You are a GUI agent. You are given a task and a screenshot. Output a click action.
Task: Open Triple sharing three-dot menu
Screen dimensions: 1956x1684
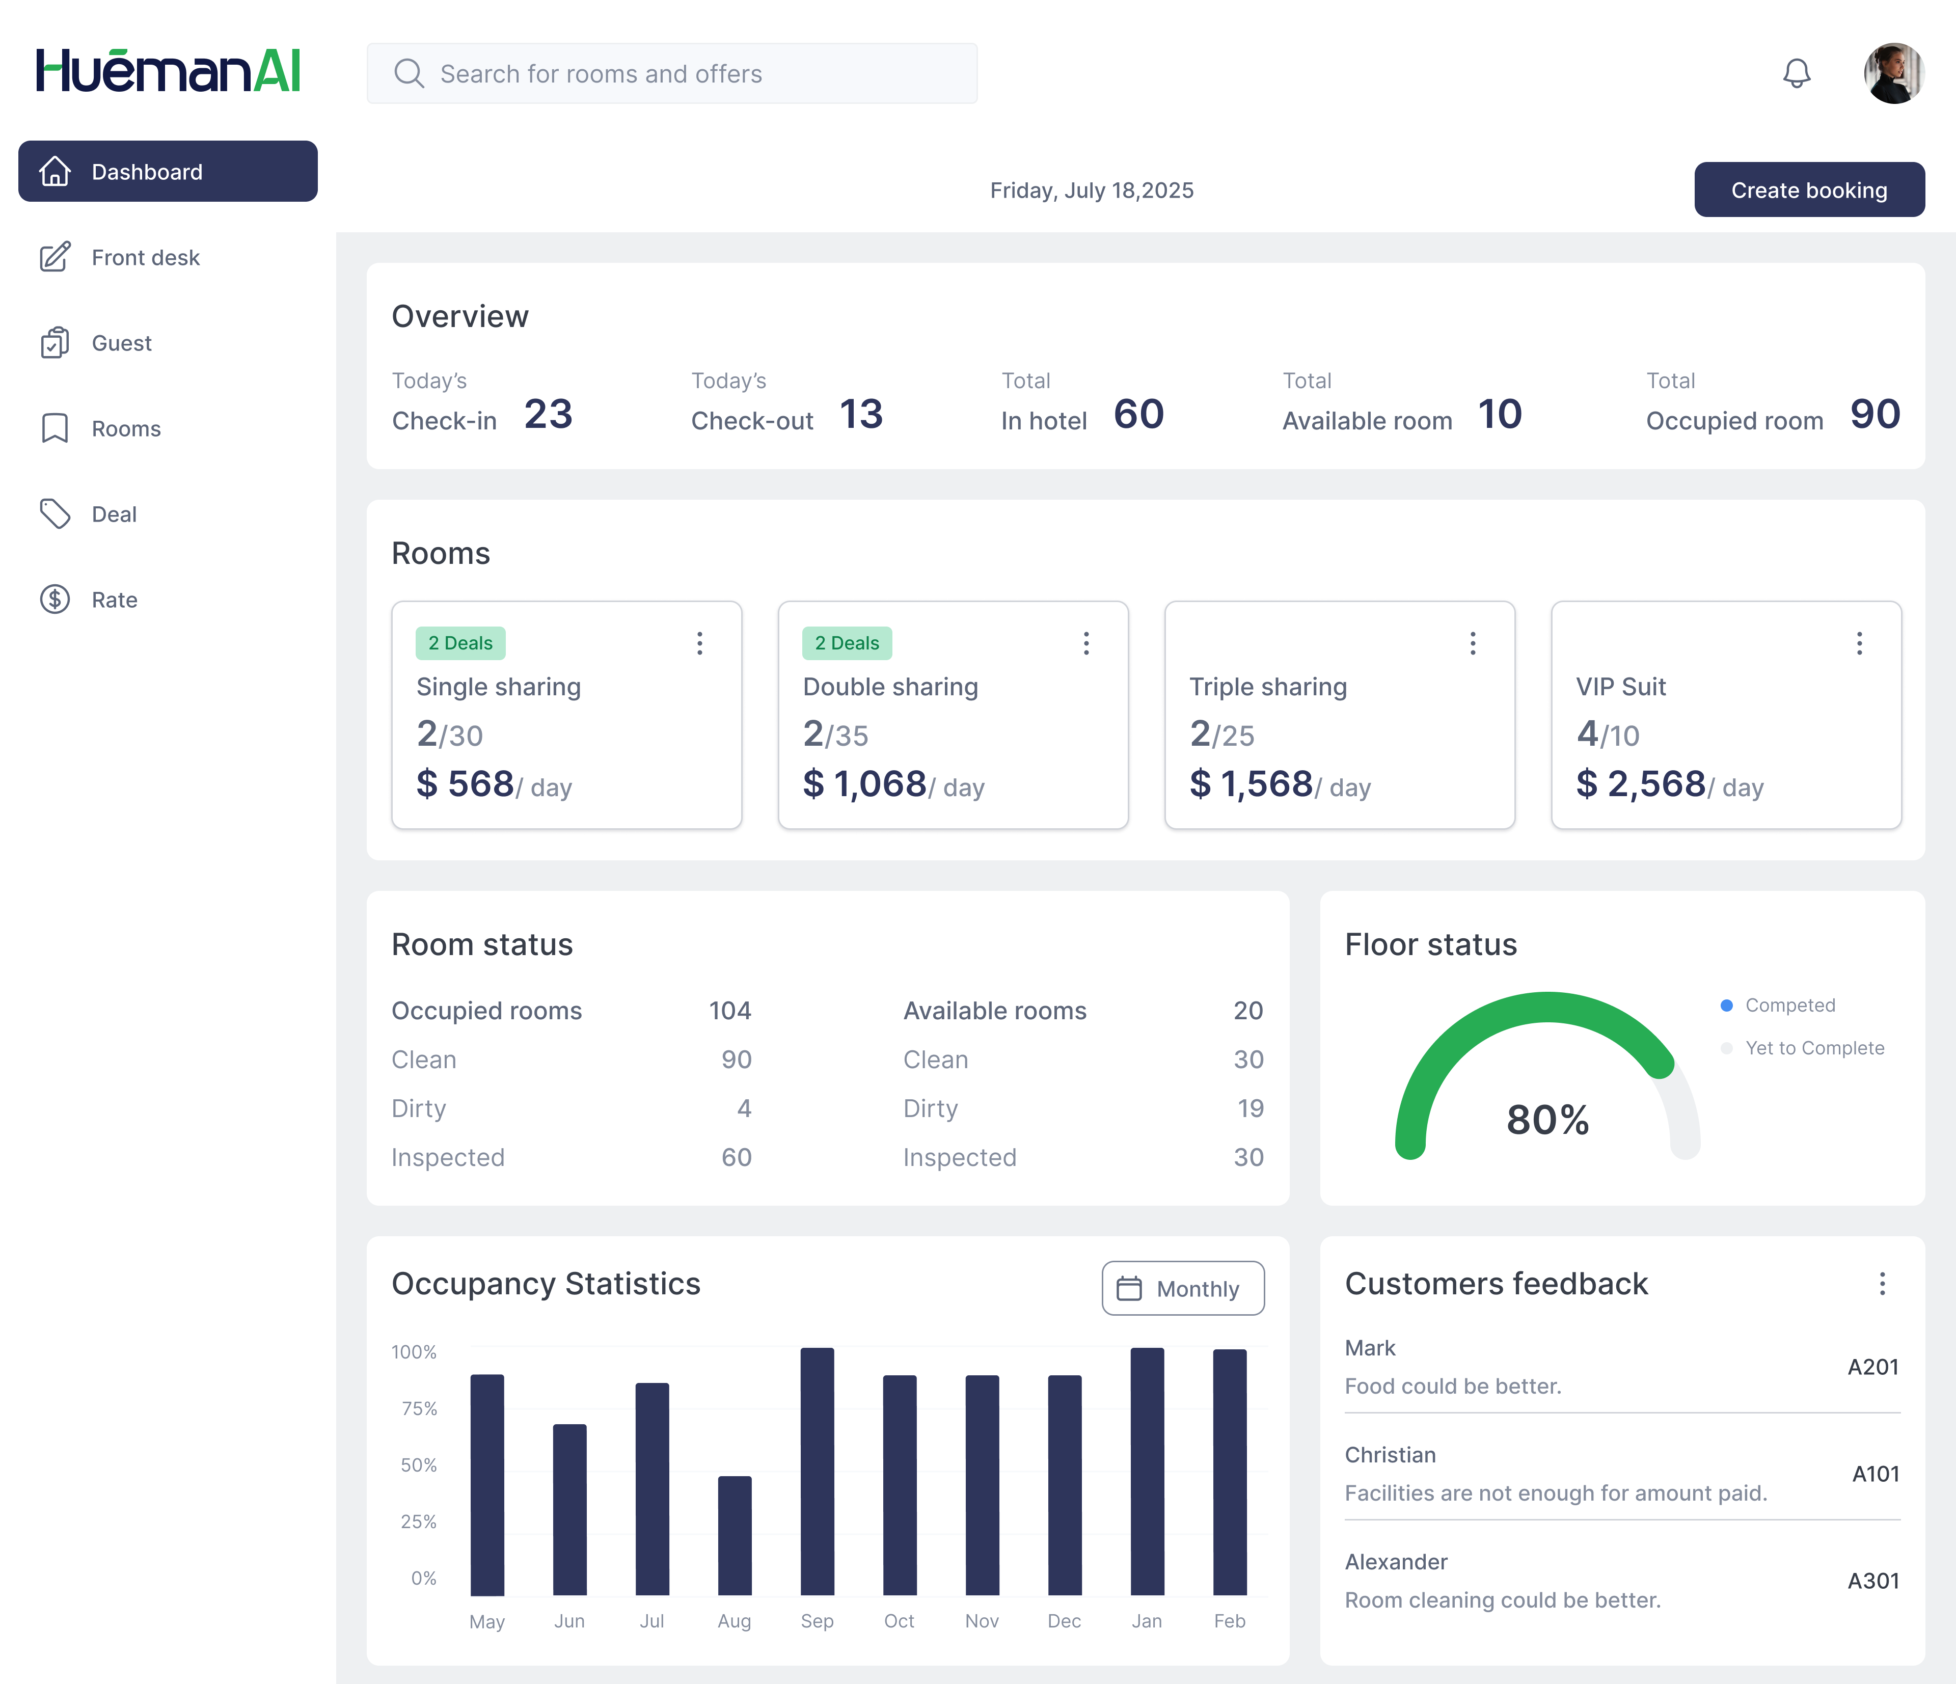click(1472, 643)
